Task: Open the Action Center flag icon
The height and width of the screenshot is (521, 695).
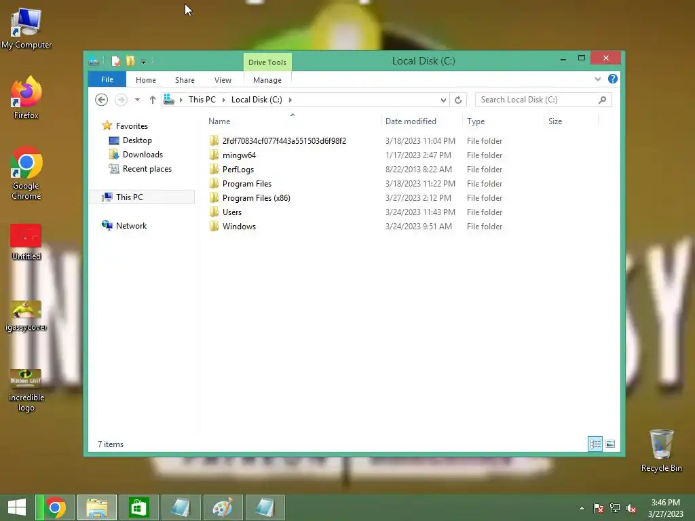Action: [x=598, y=508]
